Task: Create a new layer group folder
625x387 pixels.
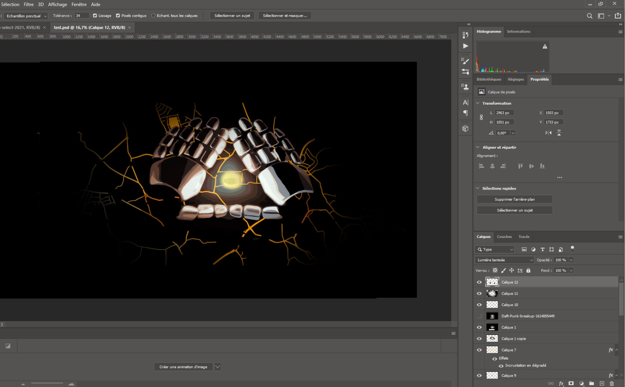Action: click(592, 383)
